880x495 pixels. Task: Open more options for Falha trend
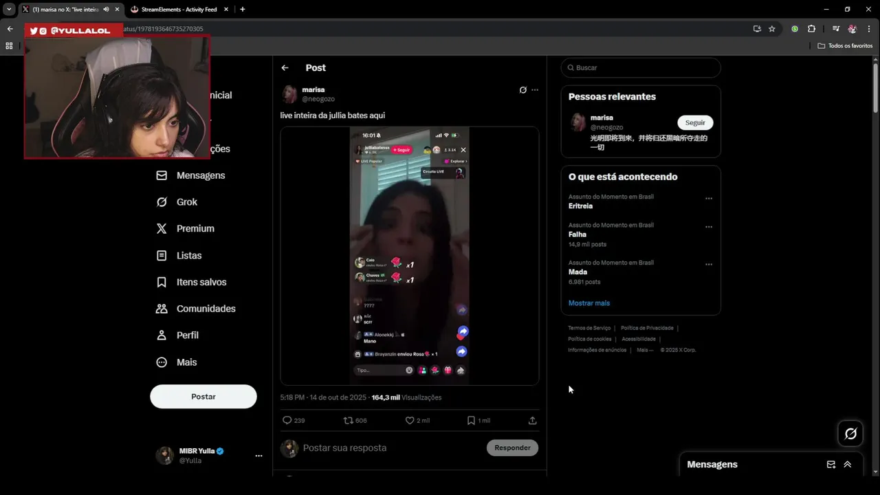tap(709, 227)
